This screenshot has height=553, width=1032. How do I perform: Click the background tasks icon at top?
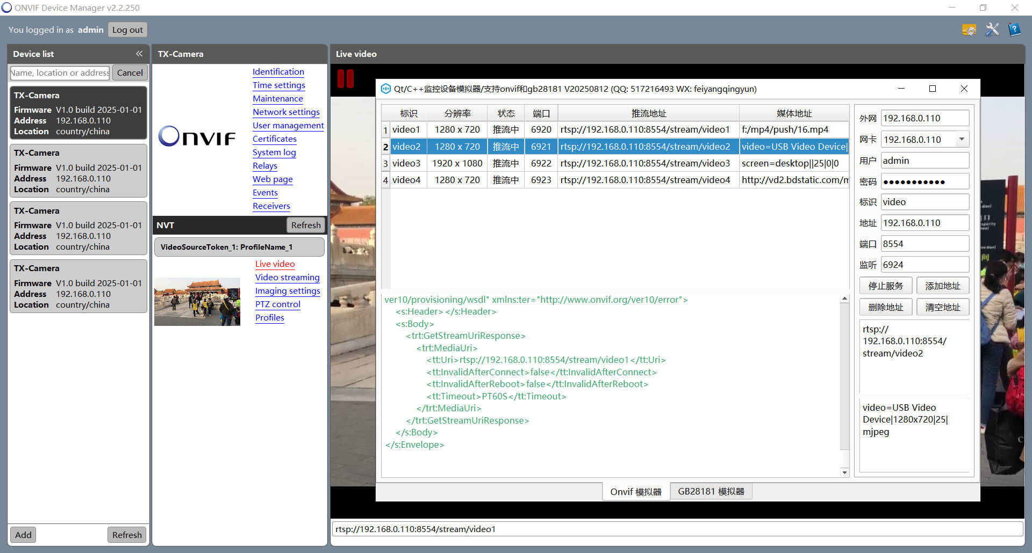tap(969, 30)
